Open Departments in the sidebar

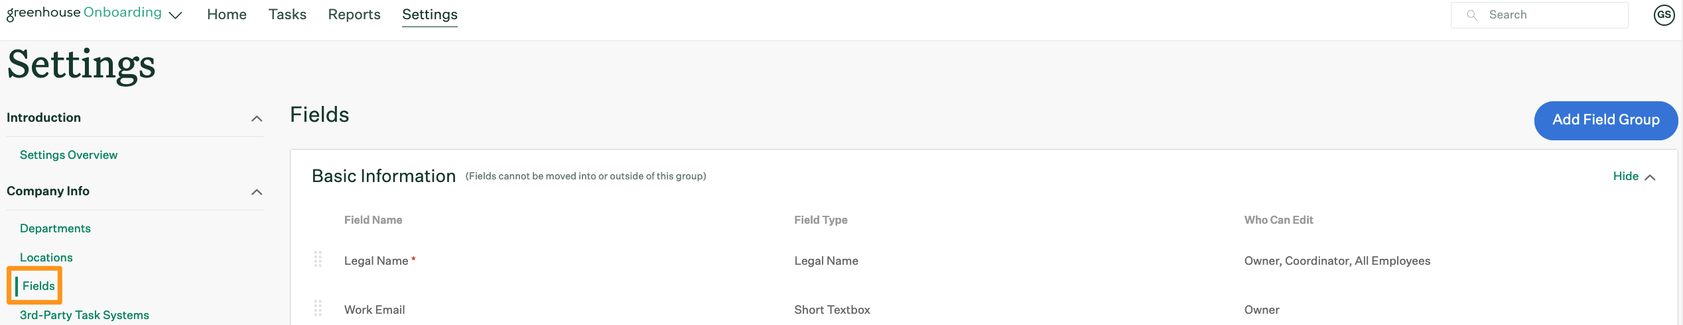(x=55, y=228)
